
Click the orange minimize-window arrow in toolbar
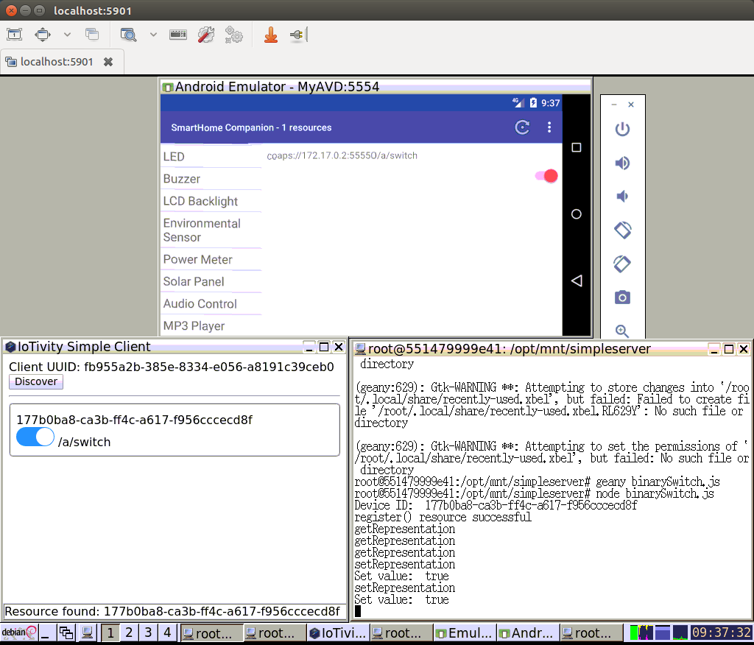point(271,35)
